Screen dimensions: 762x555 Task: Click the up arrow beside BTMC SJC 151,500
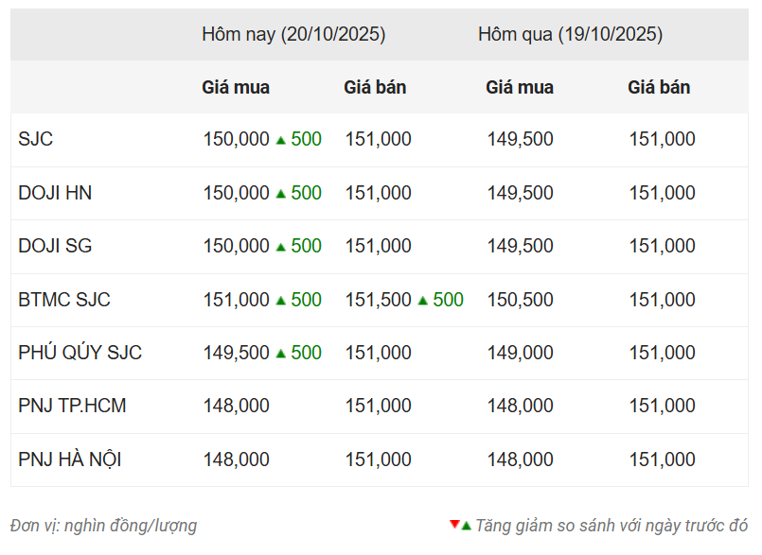(x=422, y=301)
